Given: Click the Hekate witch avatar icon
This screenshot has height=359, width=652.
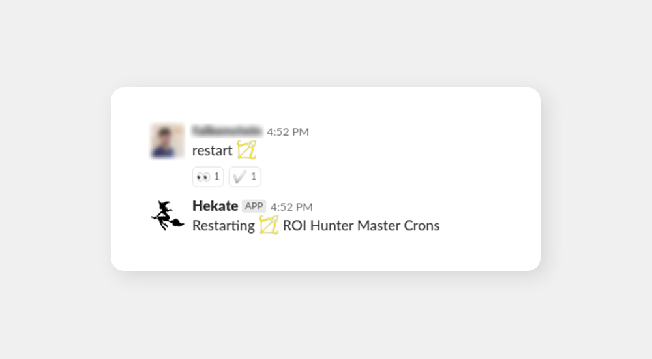Looking at the screenshot, I should 167,215.
